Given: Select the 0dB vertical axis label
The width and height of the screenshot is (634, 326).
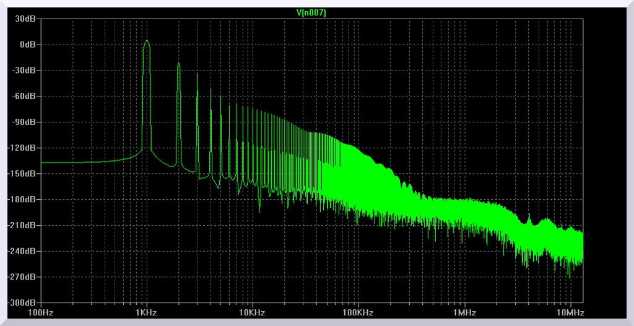Looking at the screenshot, I should click(27, 45).
